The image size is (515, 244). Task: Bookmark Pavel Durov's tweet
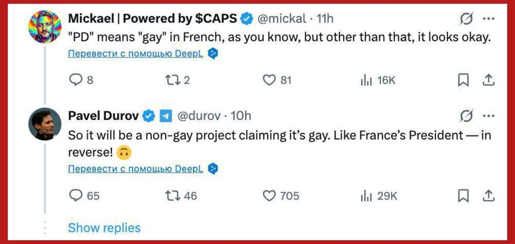coord(463,196)
